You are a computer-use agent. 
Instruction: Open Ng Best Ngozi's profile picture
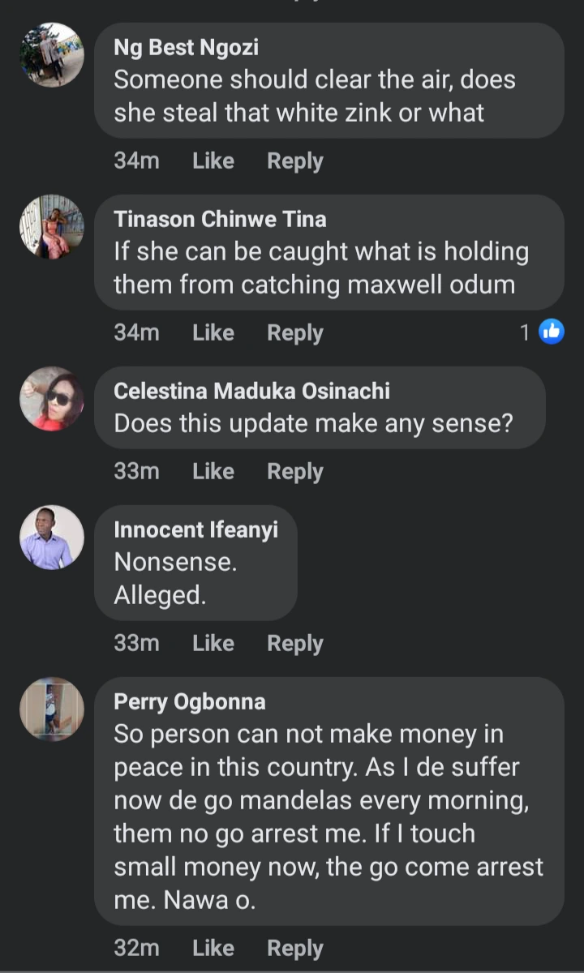click(x=52, y=54)
